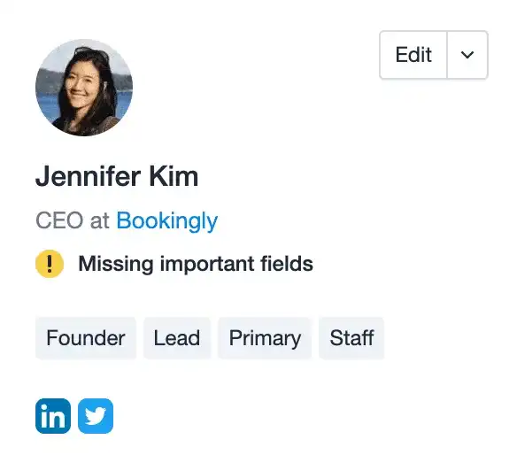Expand the chevron next to Edit

point(467,55)
